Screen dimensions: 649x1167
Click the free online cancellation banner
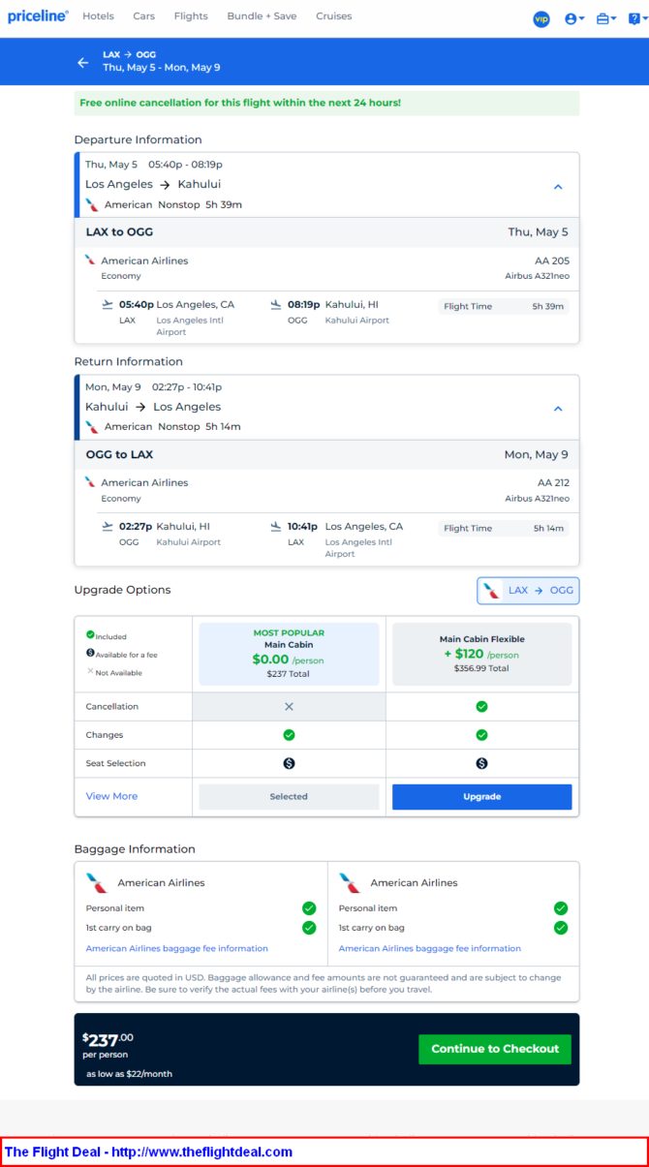coord(326,103)
